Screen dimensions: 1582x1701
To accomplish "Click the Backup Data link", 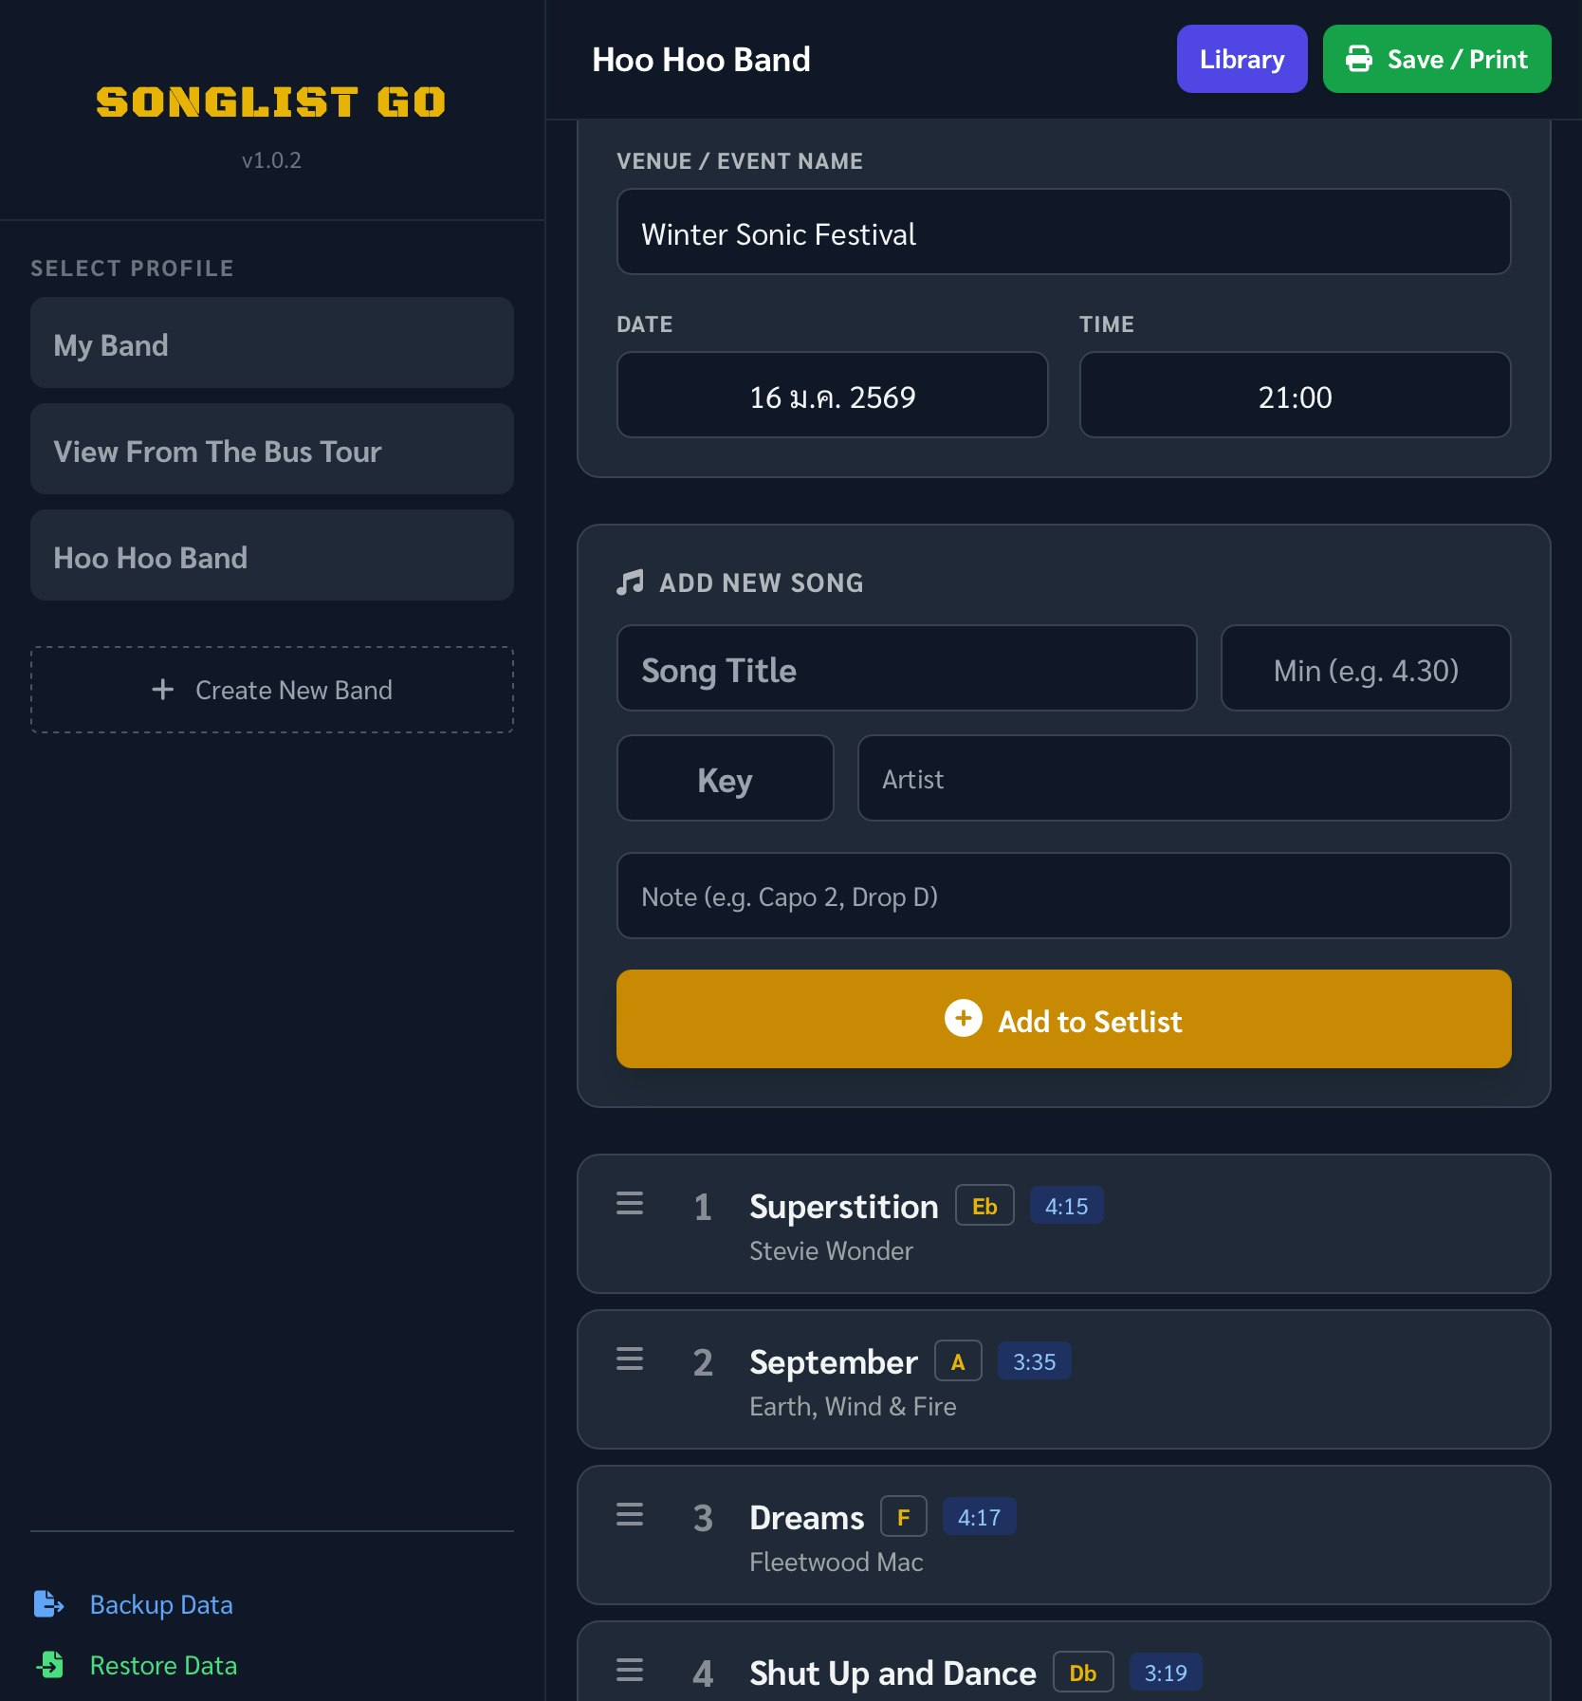I will click(160, 1603).
